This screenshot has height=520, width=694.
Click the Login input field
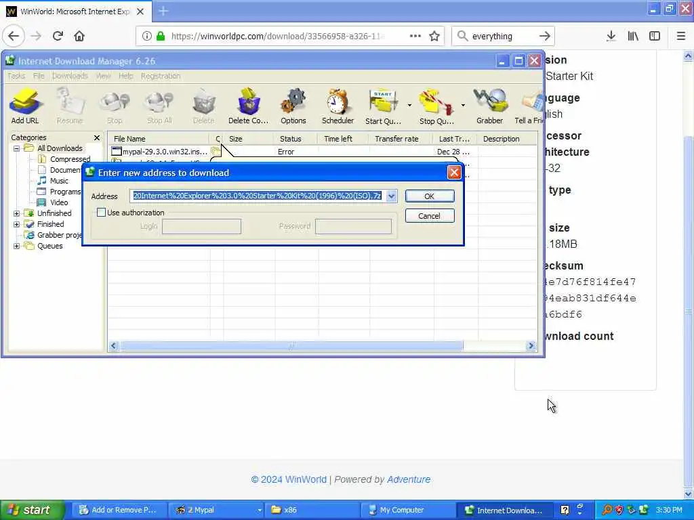[x=201, y=226]
